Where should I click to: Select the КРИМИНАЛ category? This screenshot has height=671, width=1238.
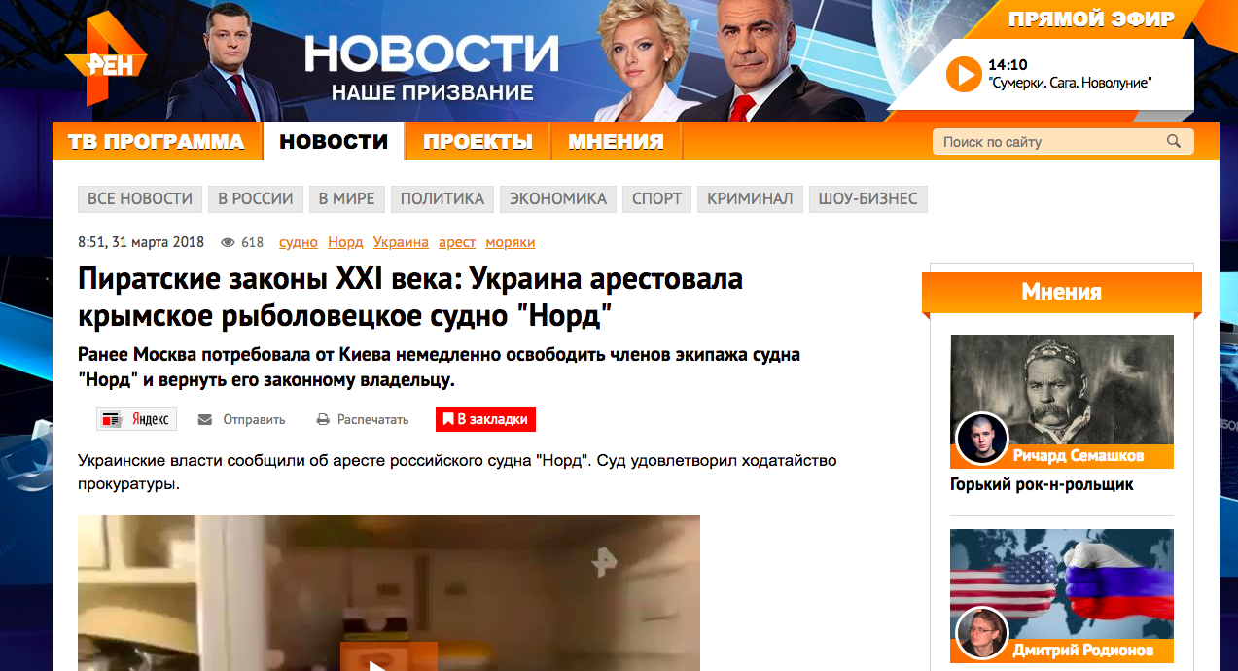[750, 198]
